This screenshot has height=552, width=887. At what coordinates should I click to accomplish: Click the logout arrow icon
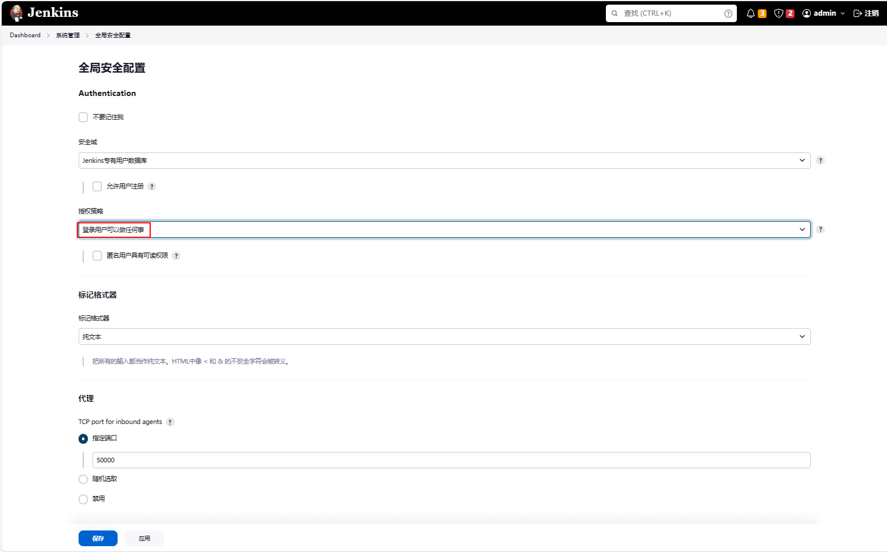[x=857, y=13]
